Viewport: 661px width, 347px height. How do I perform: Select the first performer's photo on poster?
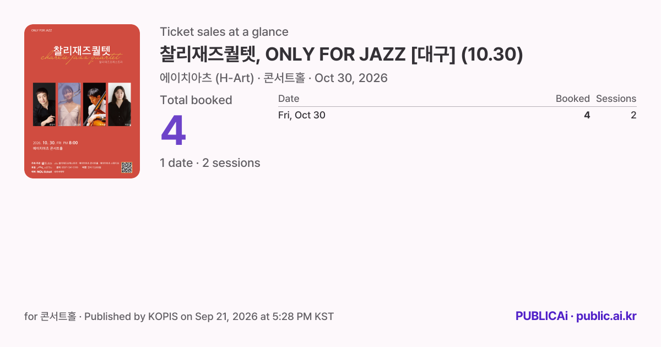pyautogui.click(x=44, y=104)
